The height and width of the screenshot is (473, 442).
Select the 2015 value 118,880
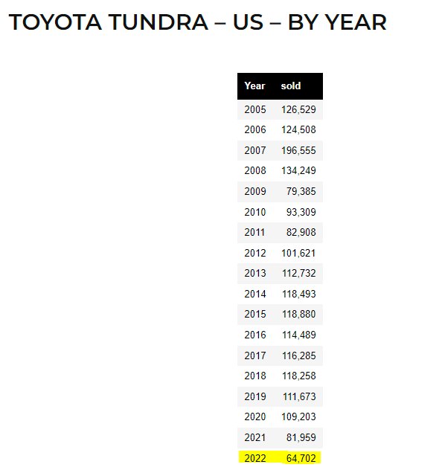299,314
